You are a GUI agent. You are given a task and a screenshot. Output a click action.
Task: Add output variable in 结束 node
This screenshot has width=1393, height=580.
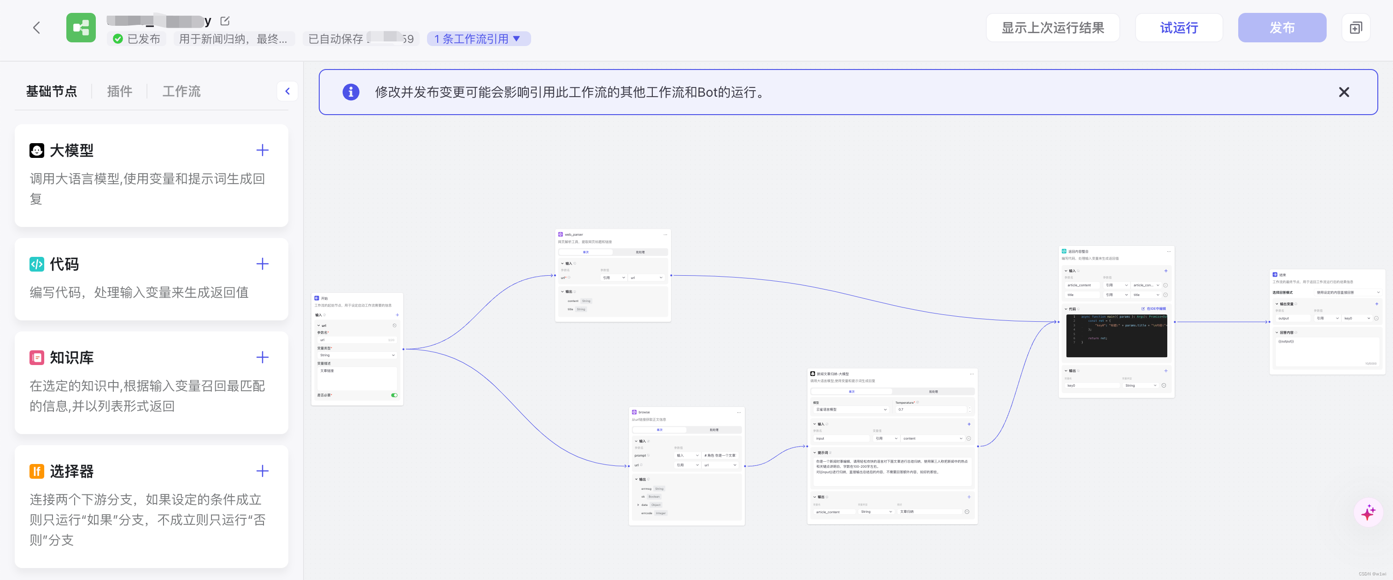click(1377, 304)
